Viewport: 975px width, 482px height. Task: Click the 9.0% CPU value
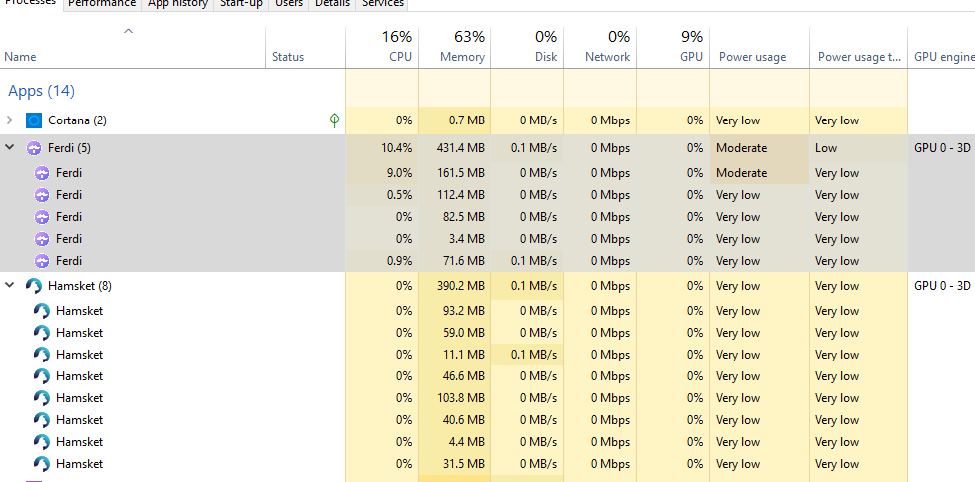[x=399, y=173]
